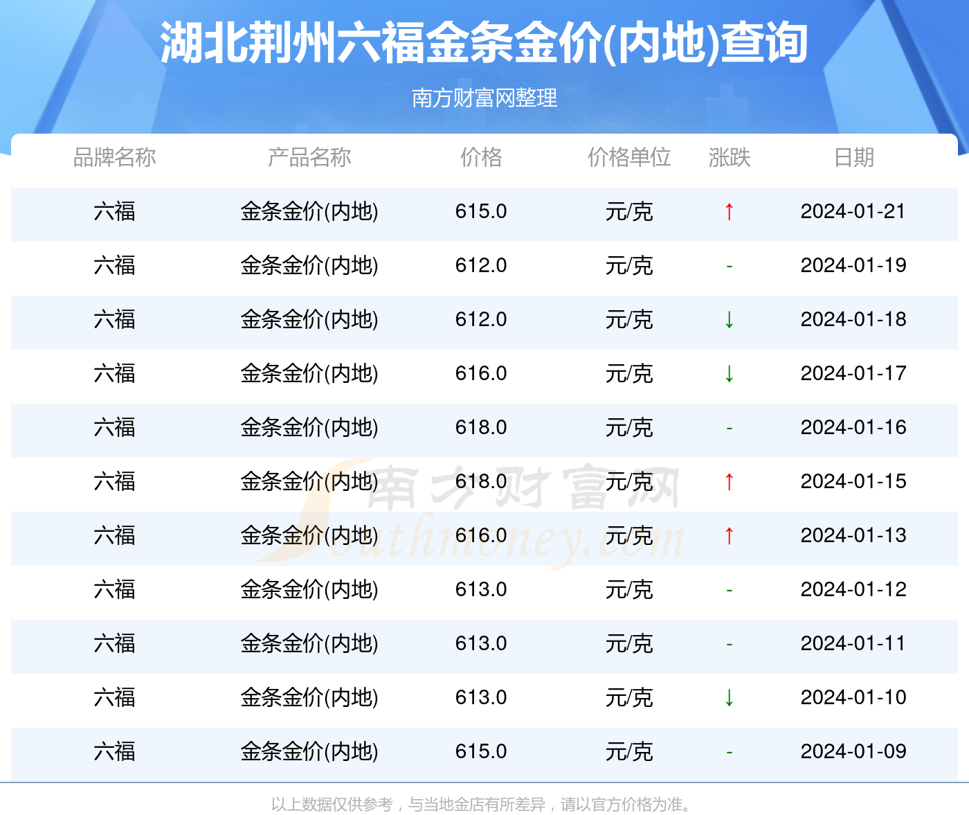Select the date cell 2024-01-13
The height and width of the screenshot is (815, 969).
click(853, 535)
